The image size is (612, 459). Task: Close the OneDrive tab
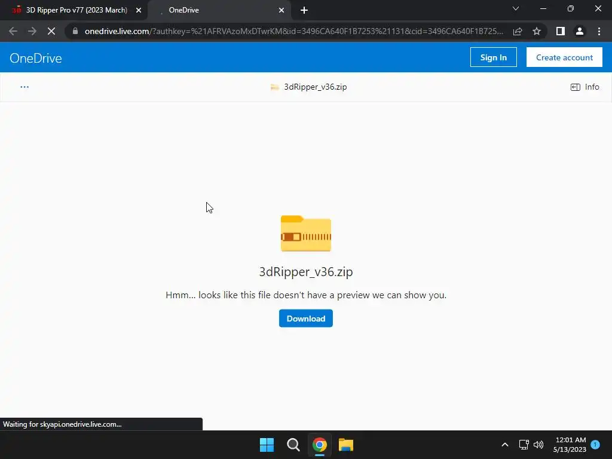pyautogui.click(x=281, y=11)
